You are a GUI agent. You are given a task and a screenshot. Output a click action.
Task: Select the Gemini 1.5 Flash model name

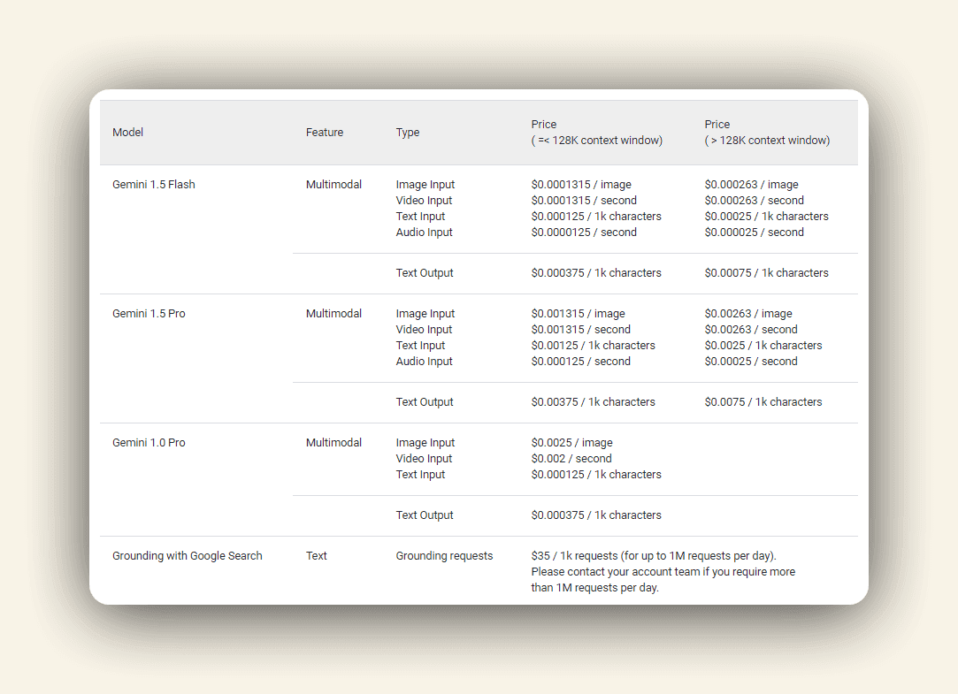154,185
